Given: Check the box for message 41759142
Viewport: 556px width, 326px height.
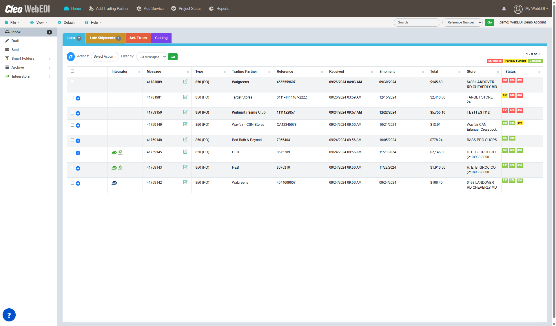Looking at the screenshot, I should pos(72,183).
